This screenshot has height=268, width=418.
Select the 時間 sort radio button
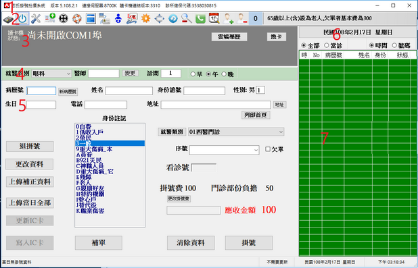[x=371, y=45]
